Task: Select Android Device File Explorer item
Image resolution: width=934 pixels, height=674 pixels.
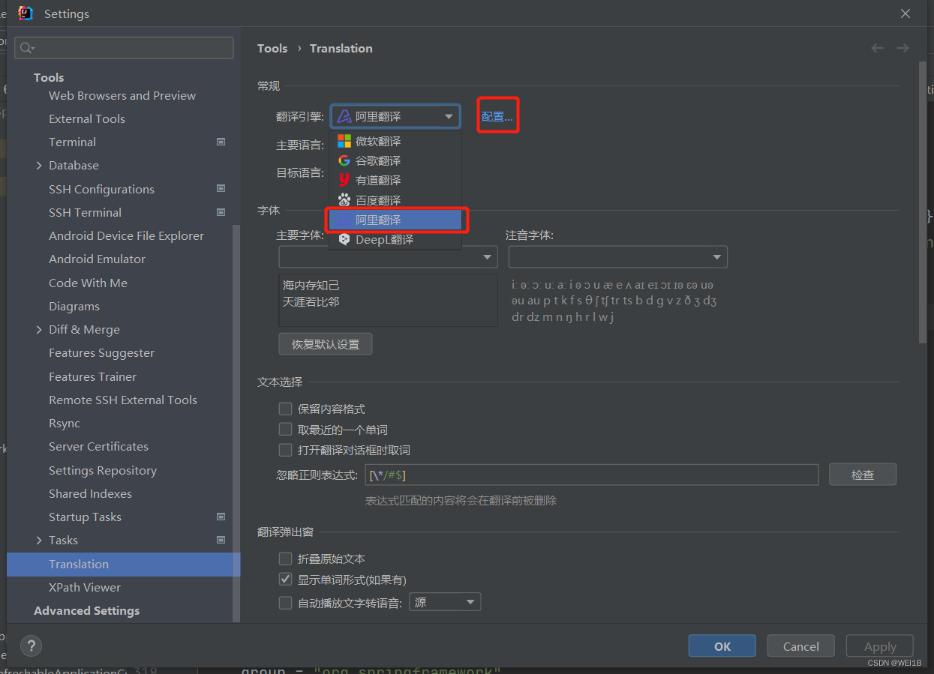Action: (126, 235)
